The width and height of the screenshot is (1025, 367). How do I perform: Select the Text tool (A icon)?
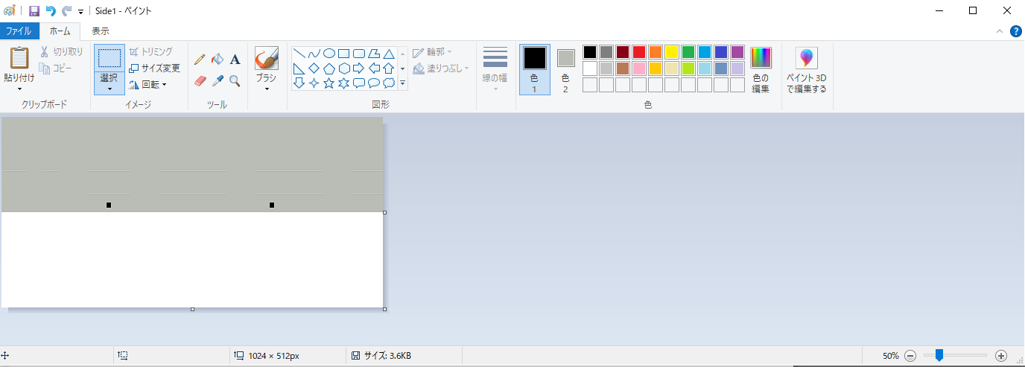pos(235,60)
